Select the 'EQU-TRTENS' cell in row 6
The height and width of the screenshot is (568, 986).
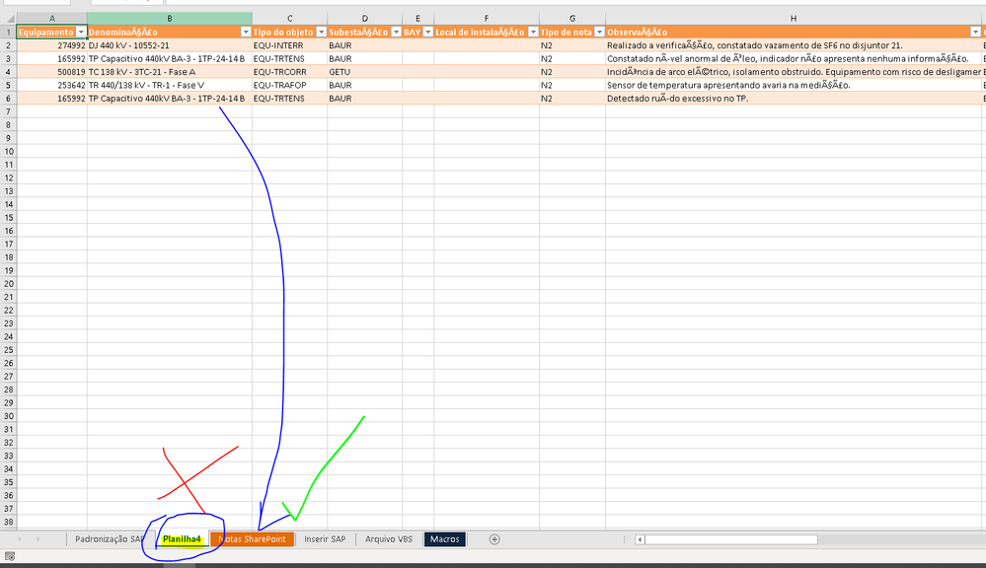click(x=289, y=98)
